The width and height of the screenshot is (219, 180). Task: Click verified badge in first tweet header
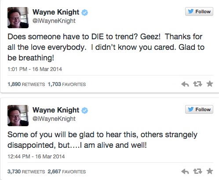84,12
